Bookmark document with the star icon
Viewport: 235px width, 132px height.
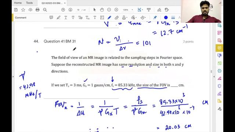click(23, 10)
